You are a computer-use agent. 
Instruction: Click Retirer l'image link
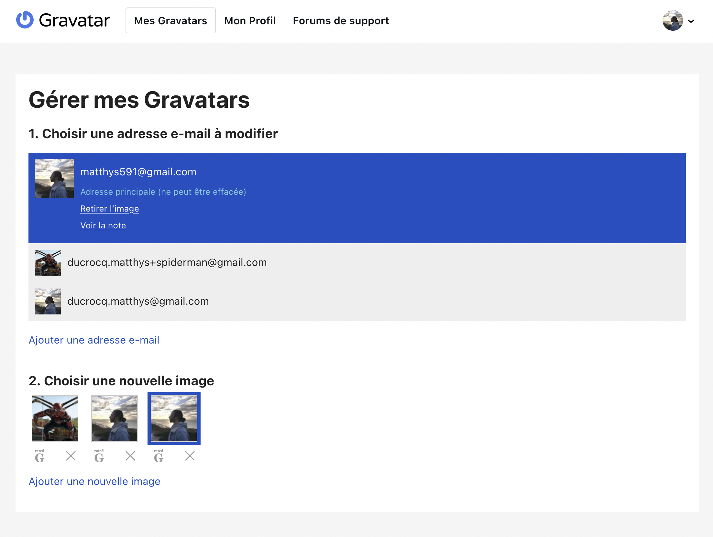[109, 209]
